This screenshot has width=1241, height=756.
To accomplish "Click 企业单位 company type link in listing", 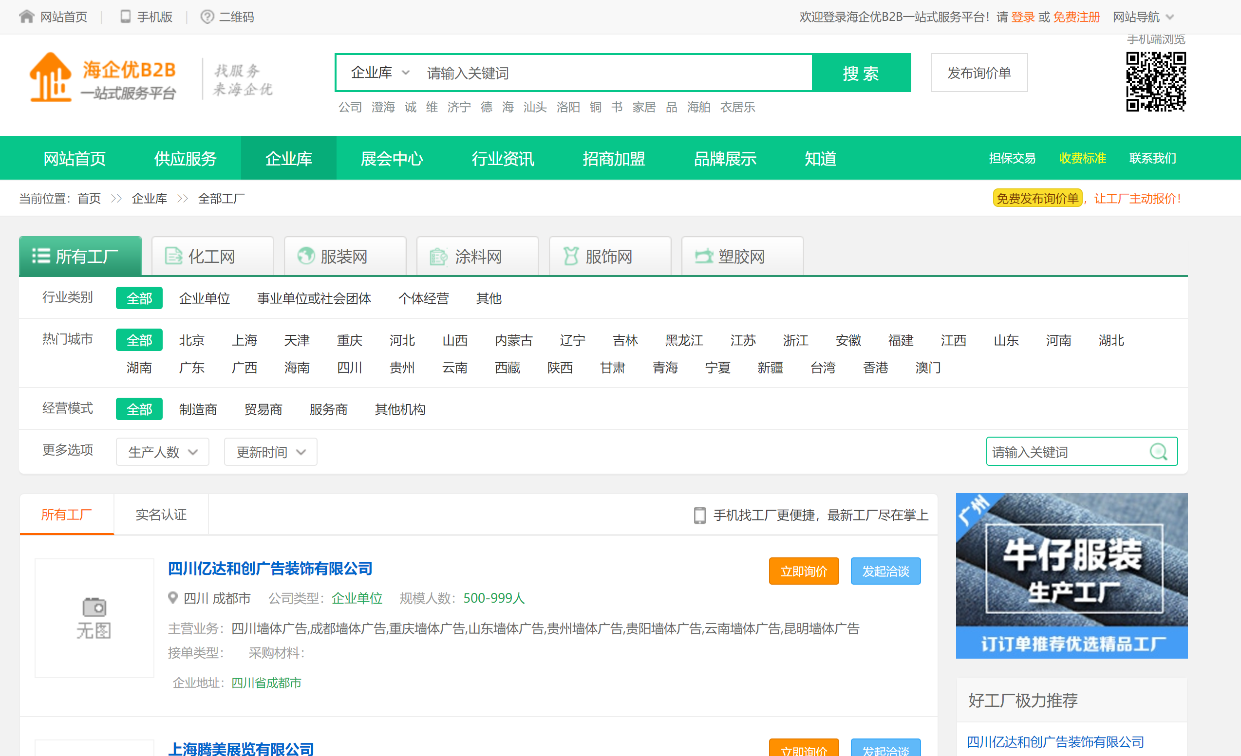I will (357, 598).
